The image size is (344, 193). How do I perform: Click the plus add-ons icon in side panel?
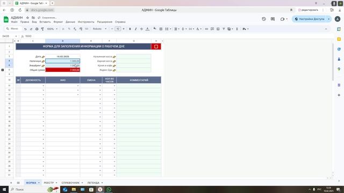(x=339, y=95)
